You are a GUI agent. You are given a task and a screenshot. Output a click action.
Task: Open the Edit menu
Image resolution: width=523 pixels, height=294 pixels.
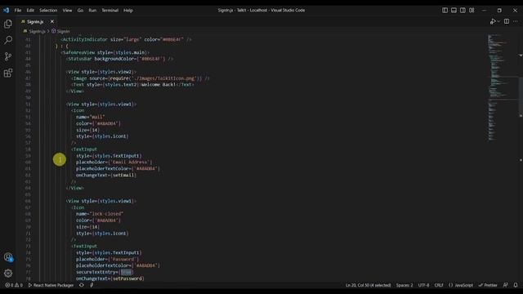[x=30, y=11]
